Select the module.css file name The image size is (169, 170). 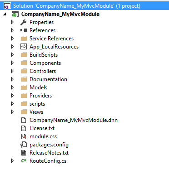[x=43, y=136]
